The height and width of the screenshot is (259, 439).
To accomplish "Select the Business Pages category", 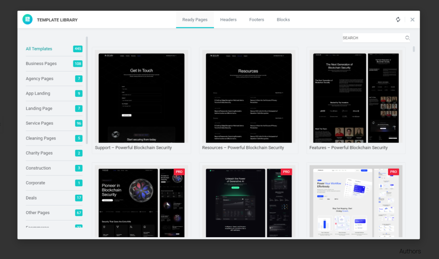I will [x=54, y=63].
